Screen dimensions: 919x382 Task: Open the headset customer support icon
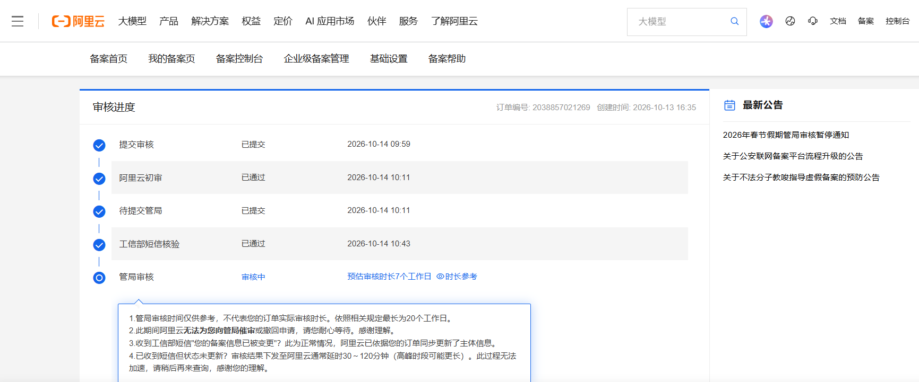(813, 21)
